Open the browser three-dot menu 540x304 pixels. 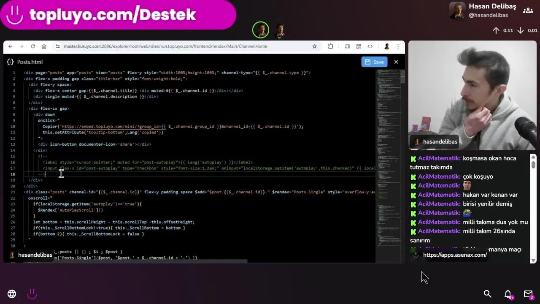(398, 46)
